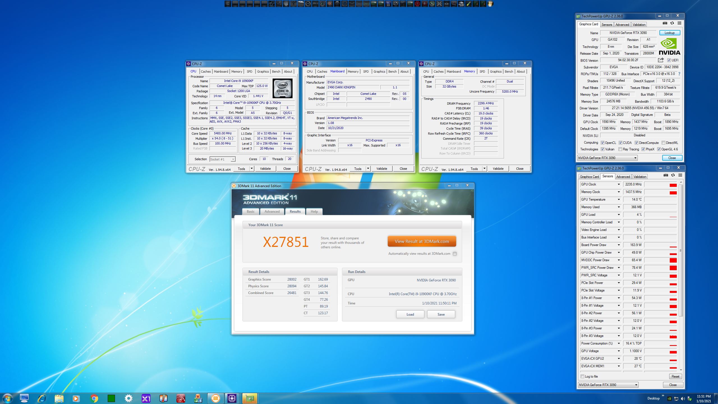Open the NVIDIA GeForce RTX 3090 selector
The height and width of the screenshot is (404, 718).
(607, 158)
